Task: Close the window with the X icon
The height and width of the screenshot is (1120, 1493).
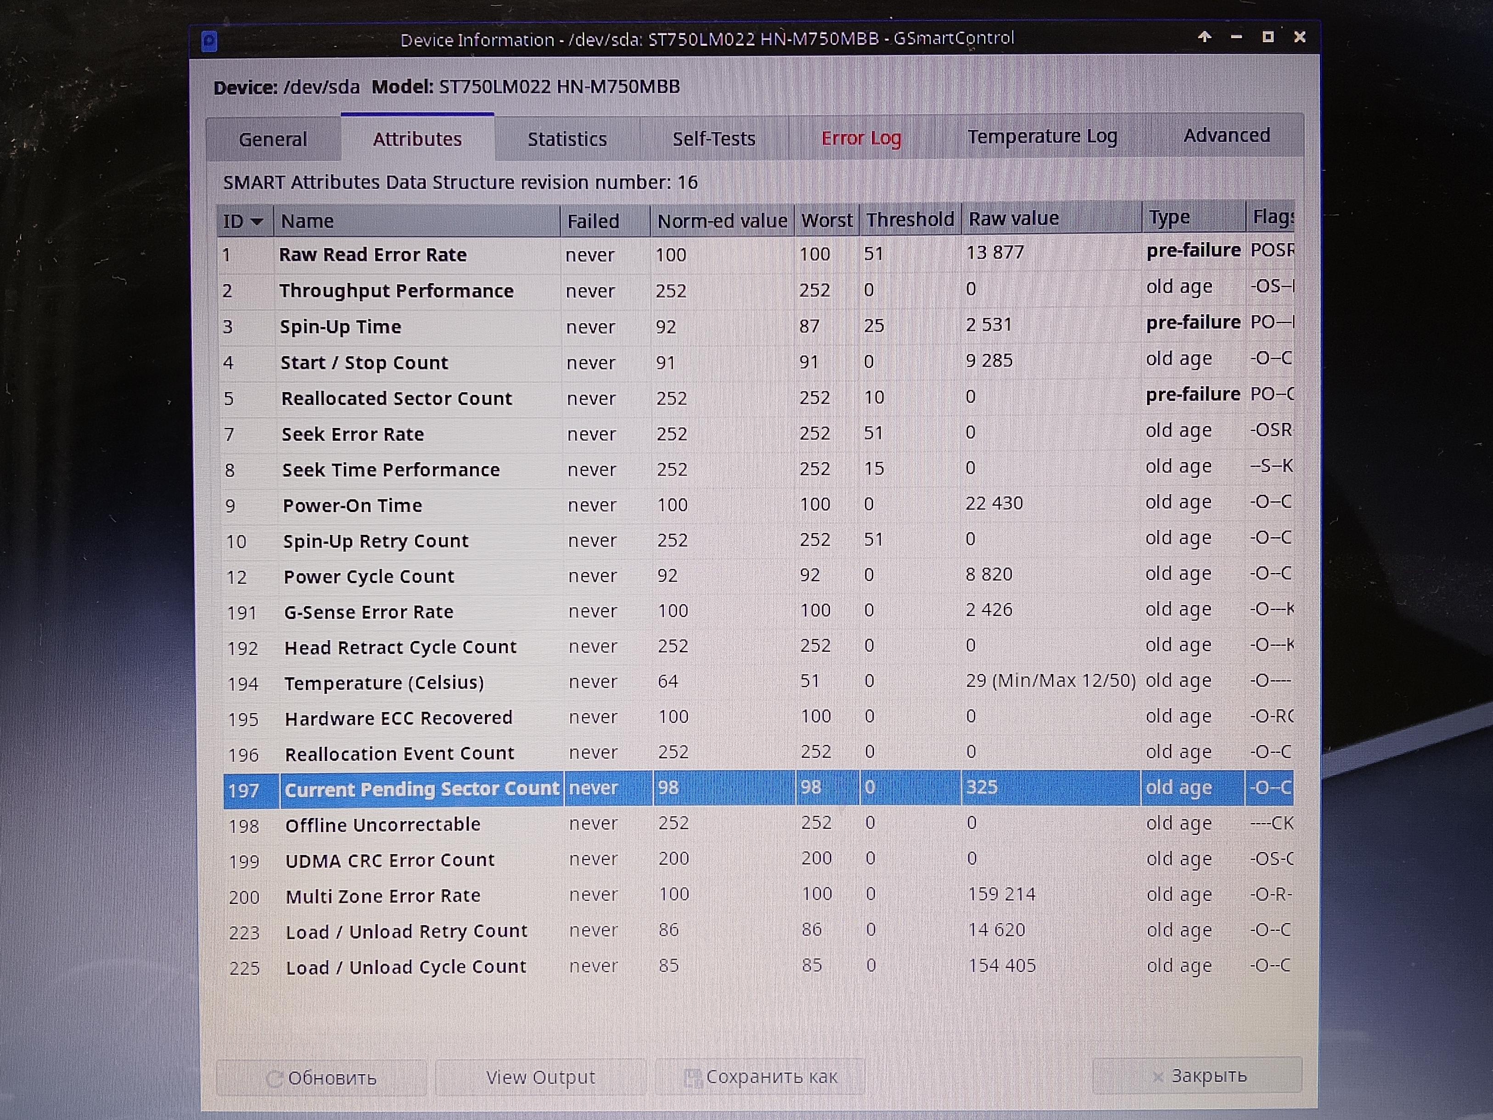Action: point(1299,37)
